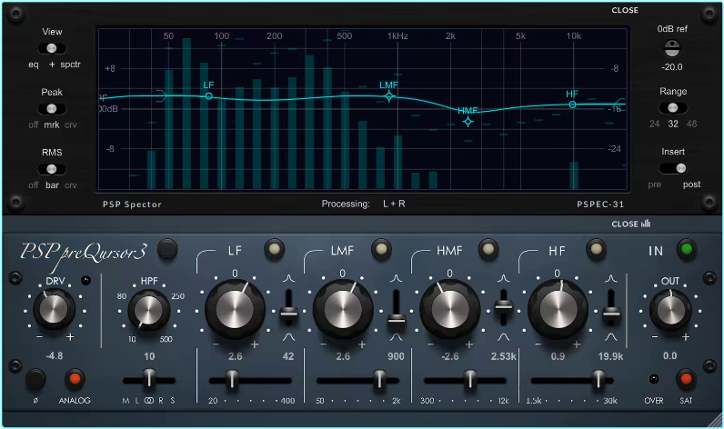
Task: Enable or disable the LF band button
Action: (274, 249)
